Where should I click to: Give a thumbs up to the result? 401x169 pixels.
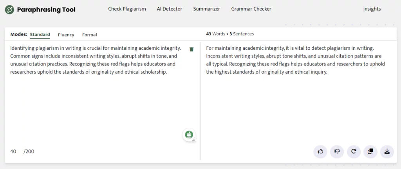pos(320,151)
